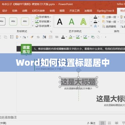Open the 形状轮廓 dropdown

[x=43, y=21]
